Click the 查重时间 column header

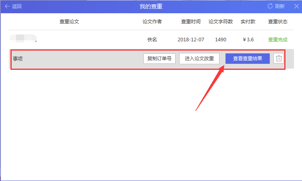(190, 22)
